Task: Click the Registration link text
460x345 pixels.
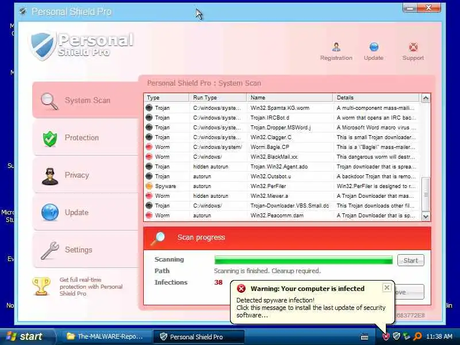Action: point(336,58)
